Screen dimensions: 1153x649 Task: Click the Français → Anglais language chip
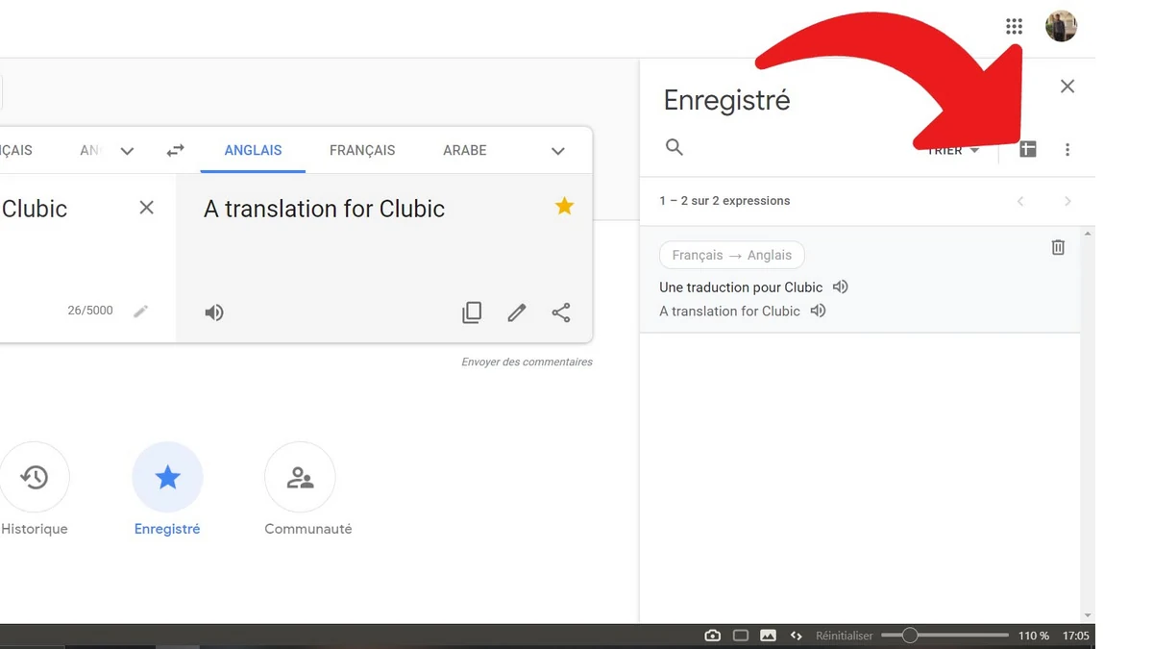click(732, 255)
